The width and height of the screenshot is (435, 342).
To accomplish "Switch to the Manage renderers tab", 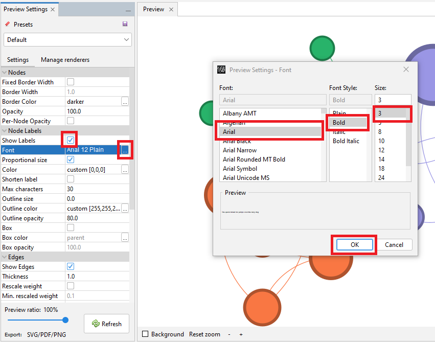I will click(64, 60).
